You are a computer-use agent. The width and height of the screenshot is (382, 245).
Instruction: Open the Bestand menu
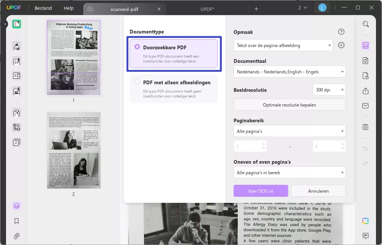click(43, 8)
